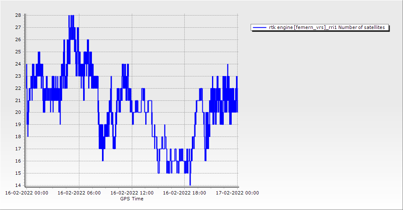Click the y-axis value 25
403x210 pixels.
pos(18,52)
